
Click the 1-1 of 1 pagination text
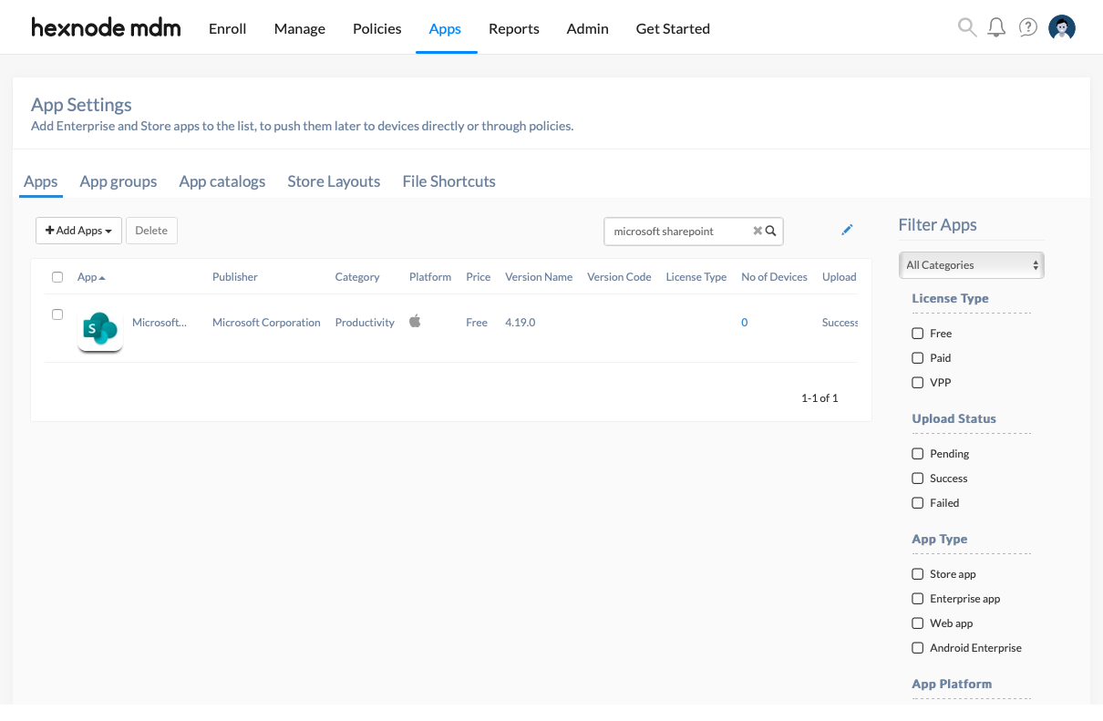pyautogui.click(x=820, y=398)
